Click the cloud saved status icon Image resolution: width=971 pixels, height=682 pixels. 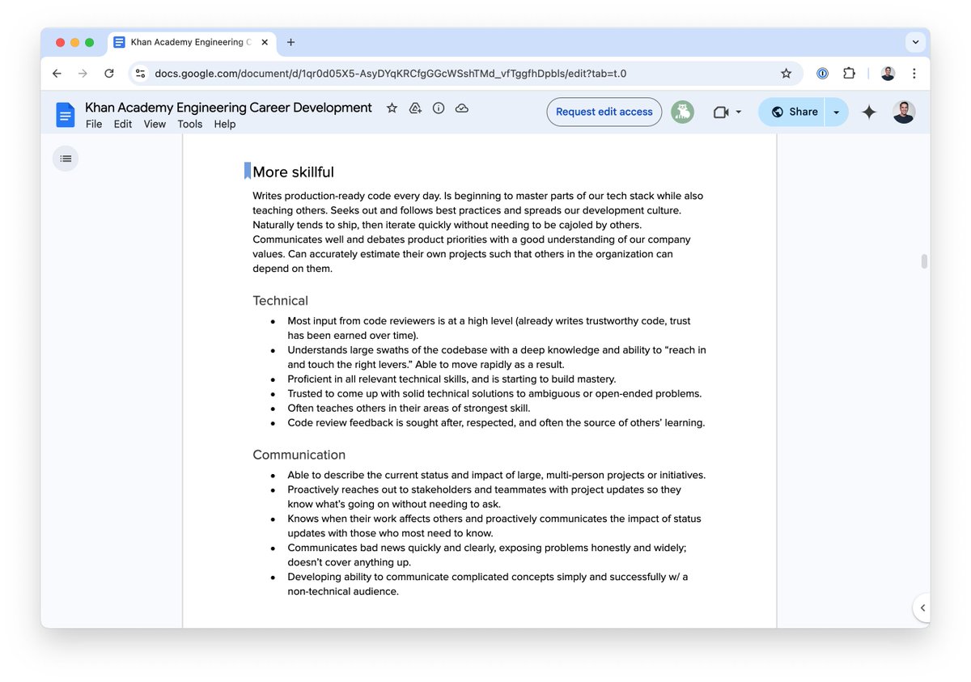(x=462, y=107)
